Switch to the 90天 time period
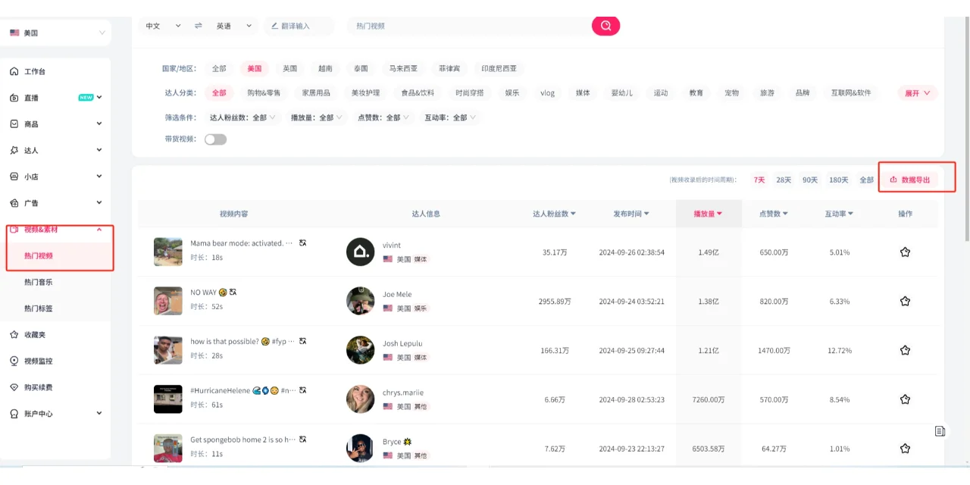 (x=809, y=180)
